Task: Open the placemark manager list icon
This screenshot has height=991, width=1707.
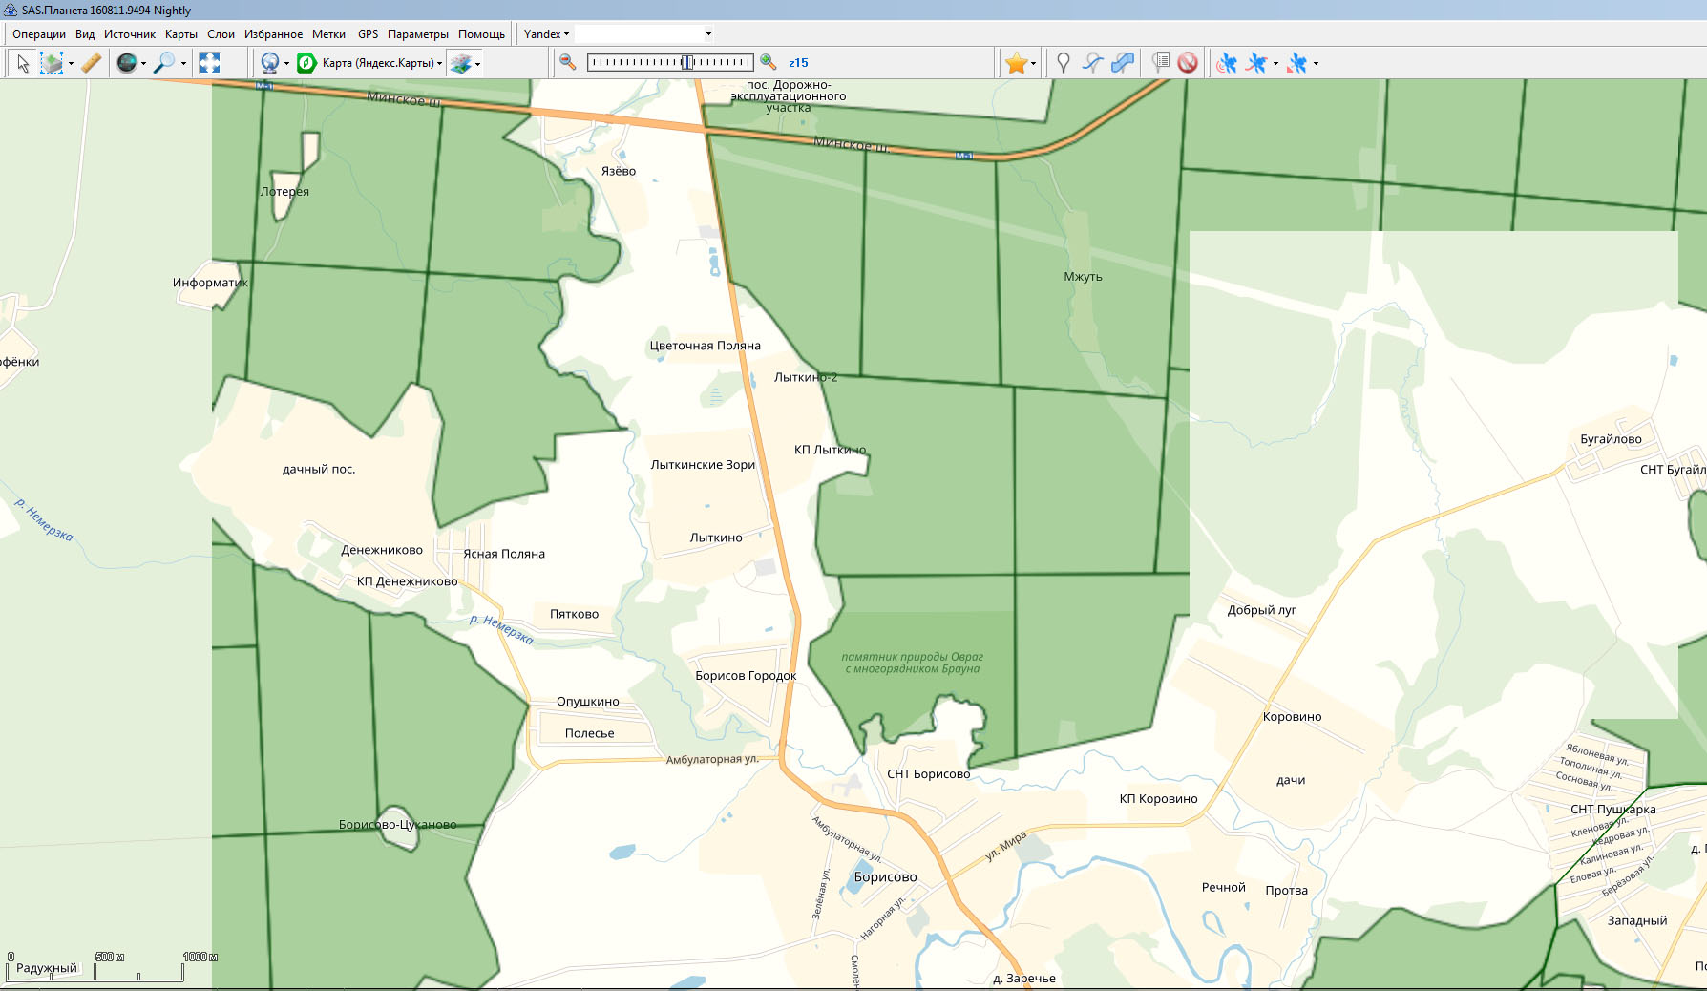Action: 1160,63
